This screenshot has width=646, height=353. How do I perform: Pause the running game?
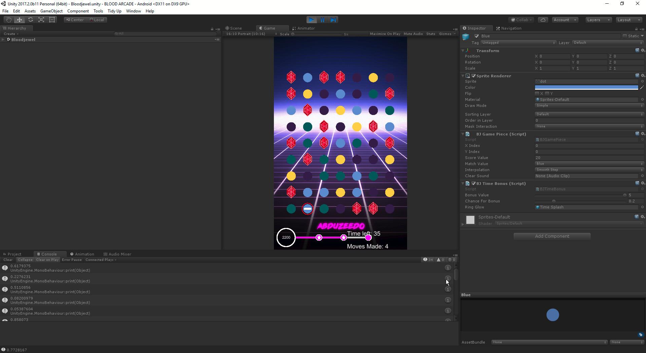322,20
